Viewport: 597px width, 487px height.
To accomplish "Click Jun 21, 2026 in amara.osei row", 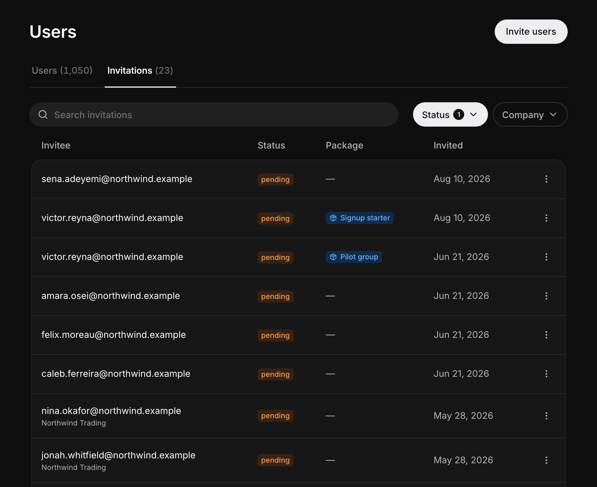I will (x=461, y=296).
